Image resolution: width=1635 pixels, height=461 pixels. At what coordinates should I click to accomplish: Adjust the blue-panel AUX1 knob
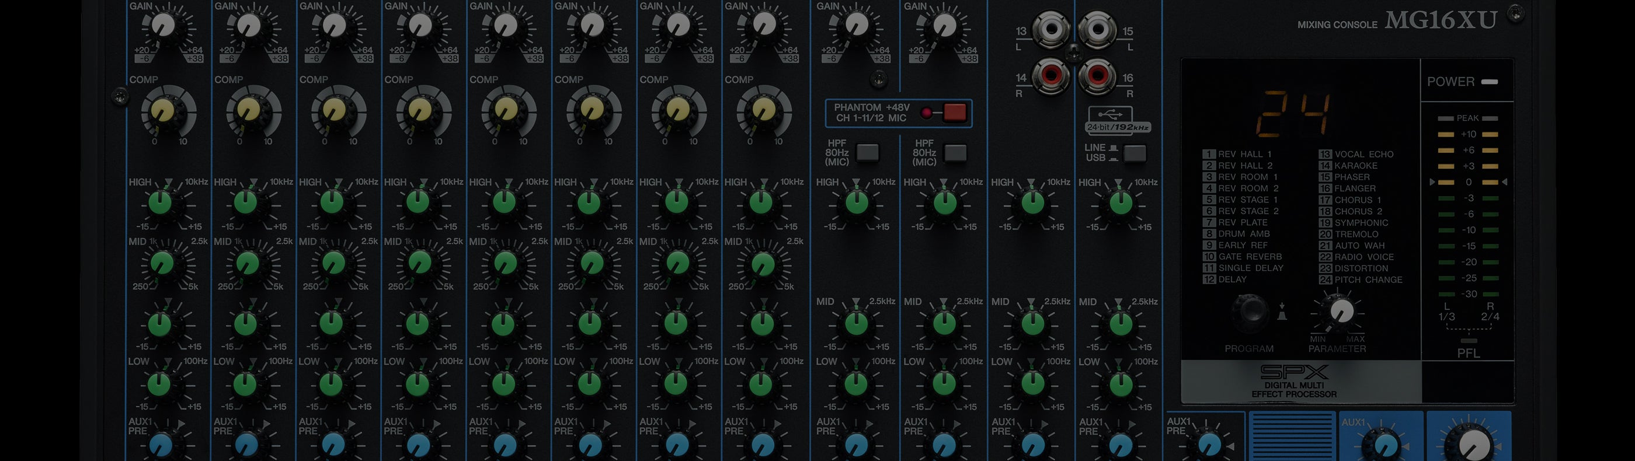click(x=1386, y=445)
